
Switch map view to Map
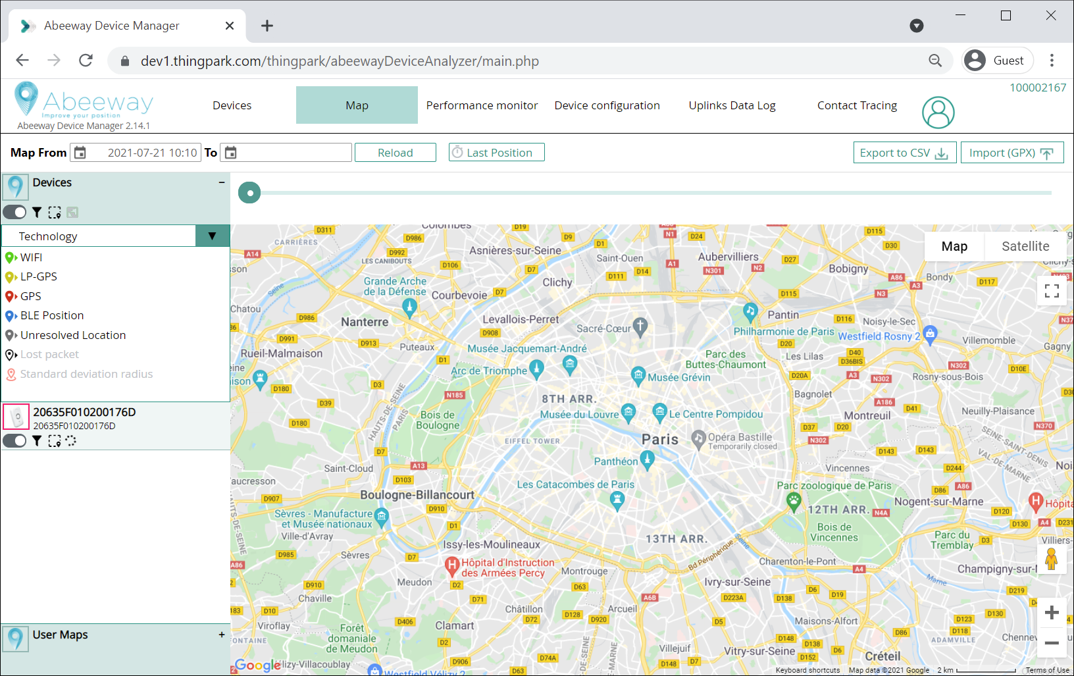click(x=954, y=246)
